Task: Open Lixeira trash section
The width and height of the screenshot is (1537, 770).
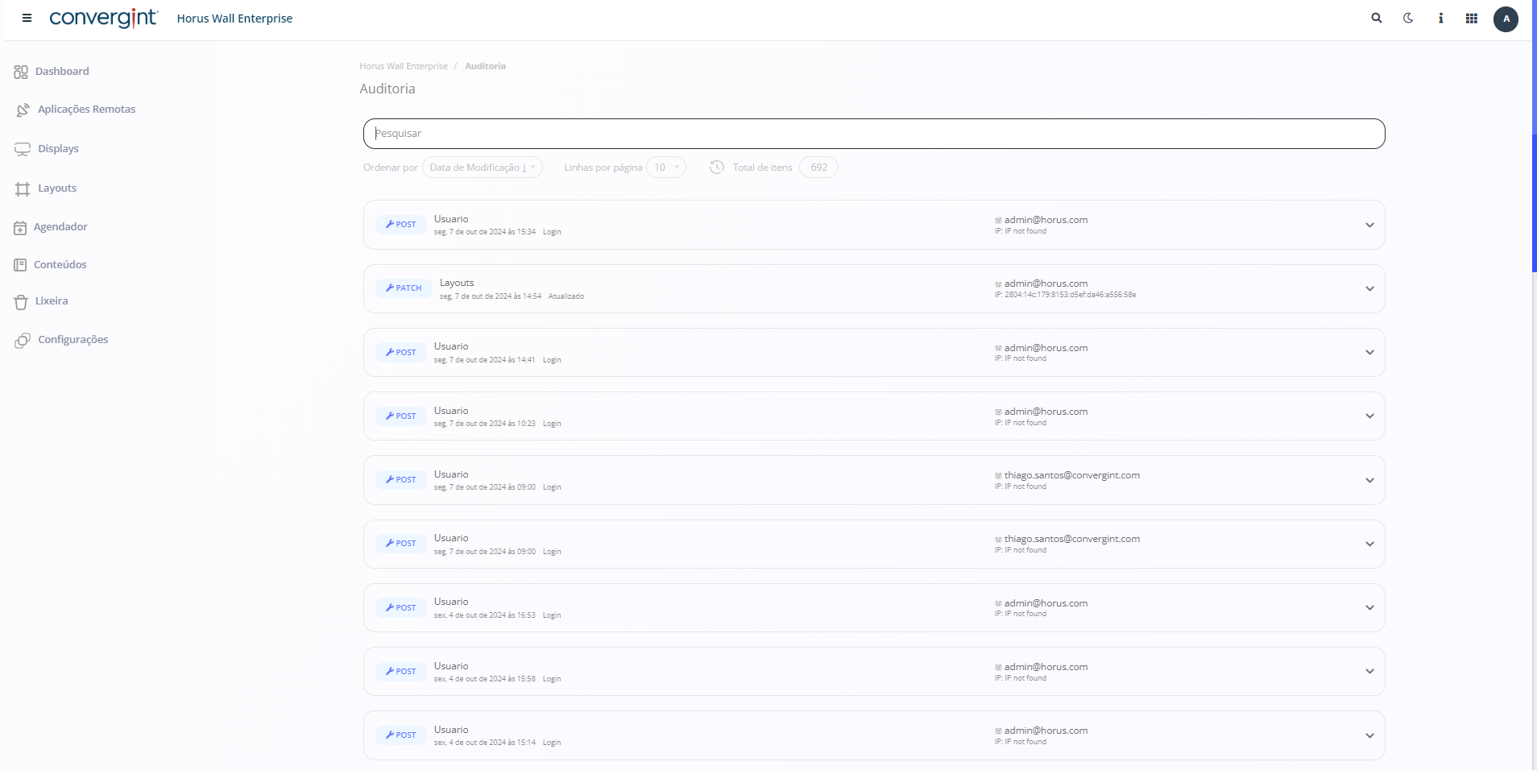Action: tap(52, 301)
